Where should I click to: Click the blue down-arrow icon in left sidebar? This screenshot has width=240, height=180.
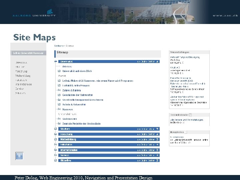tap(19, 156)
